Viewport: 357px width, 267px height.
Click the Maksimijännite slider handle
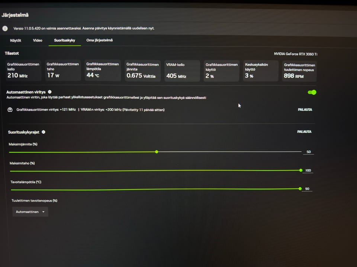coord(157,152)
